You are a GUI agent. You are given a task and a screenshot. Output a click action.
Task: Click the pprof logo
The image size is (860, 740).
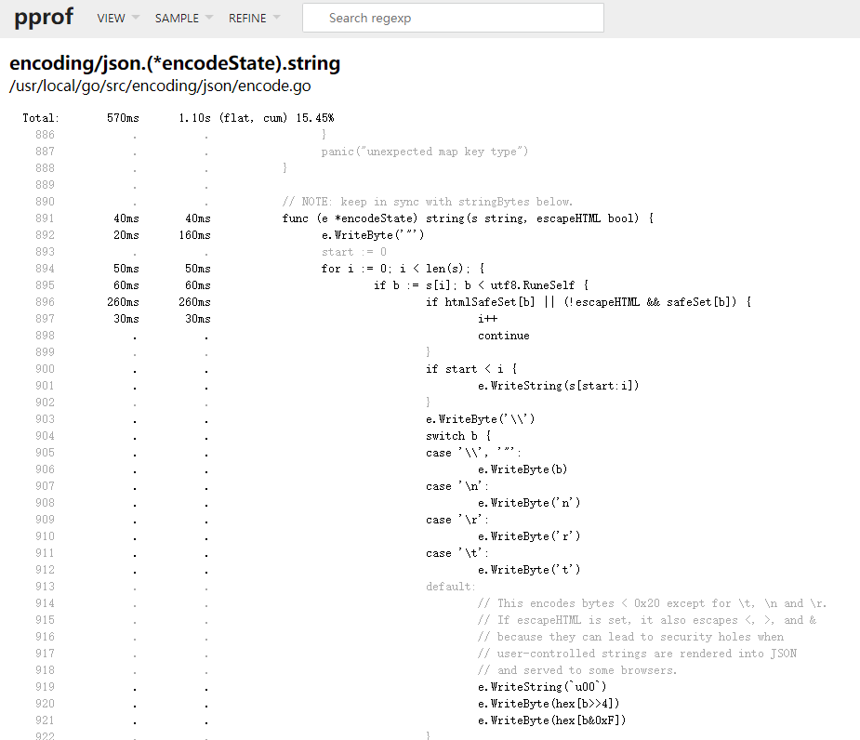pyautogui.click(x=43, y=17)
